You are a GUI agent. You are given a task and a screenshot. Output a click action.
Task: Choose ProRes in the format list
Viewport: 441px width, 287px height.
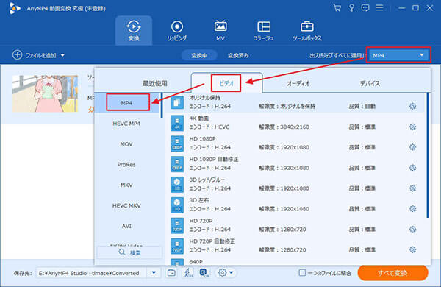[126, 165]
